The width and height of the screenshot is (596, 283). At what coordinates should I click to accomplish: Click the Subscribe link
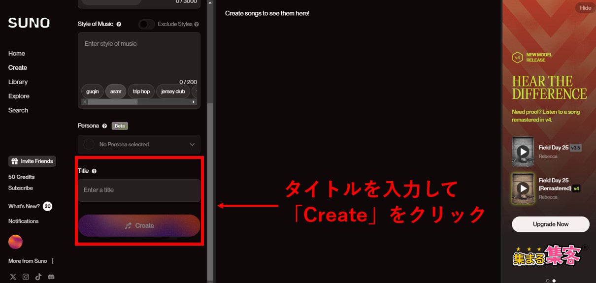tap(21, 188)
